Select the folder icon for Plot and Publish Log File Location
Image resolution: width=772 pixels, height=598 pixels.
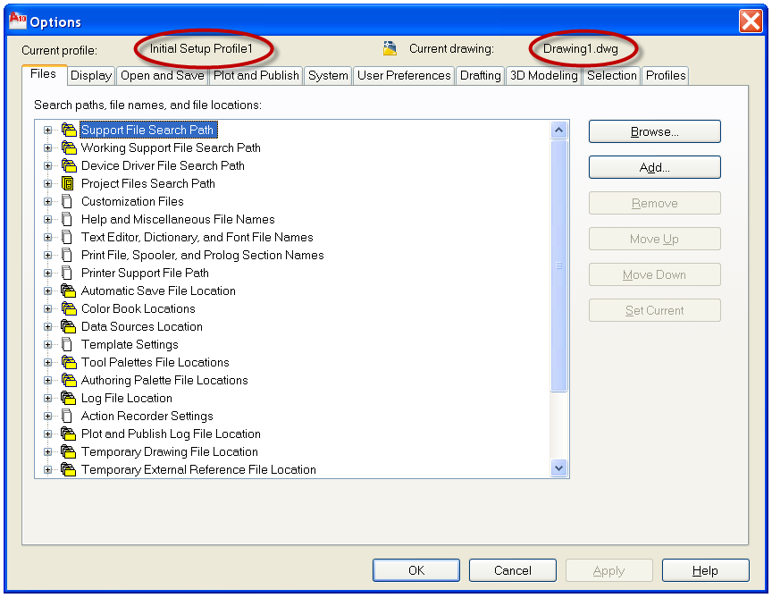(x=69, y=434)
